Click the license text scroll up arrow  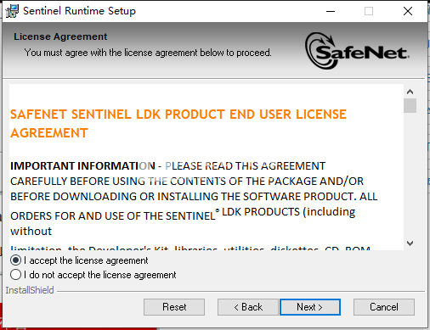[x=410, y=92]
